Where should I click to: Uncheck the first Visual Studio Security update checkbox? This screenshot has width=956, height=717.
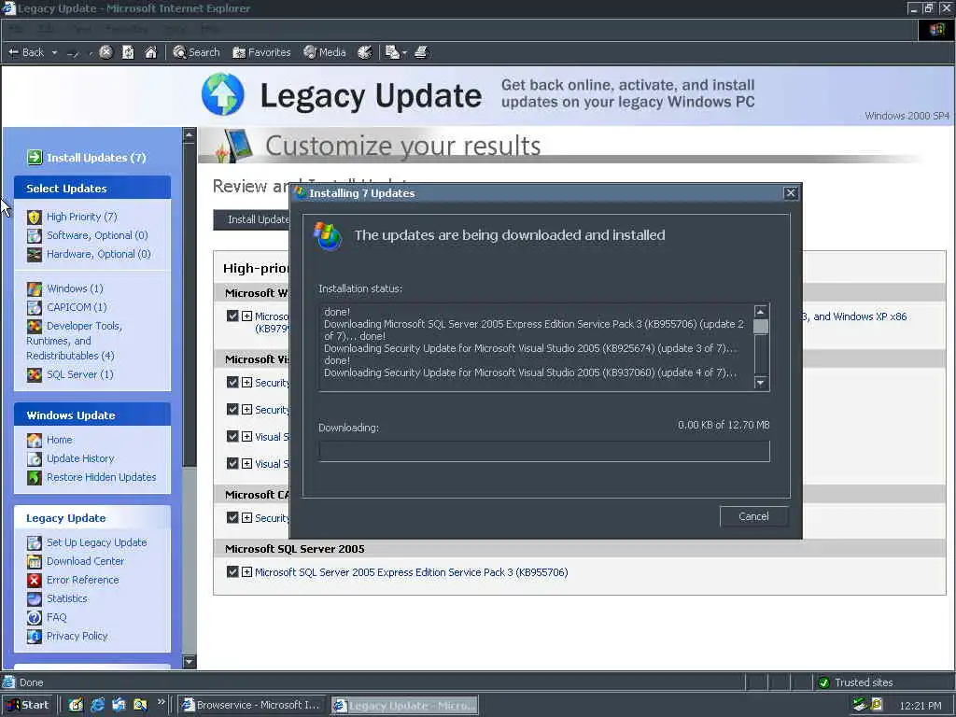232,382
